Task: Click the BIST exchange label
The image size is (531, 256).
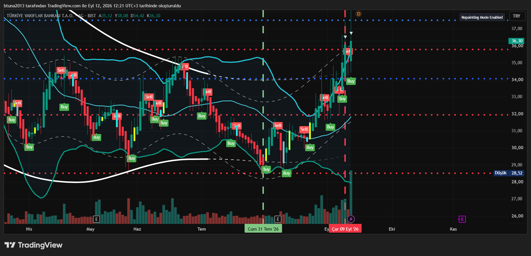Action: 92,16
